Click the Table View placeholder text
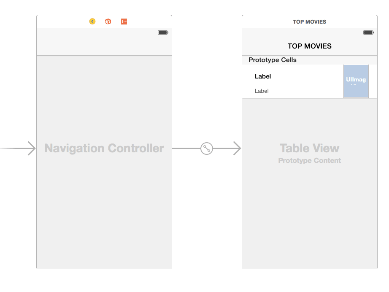The image size is (389, 292). tap(309, 148)
